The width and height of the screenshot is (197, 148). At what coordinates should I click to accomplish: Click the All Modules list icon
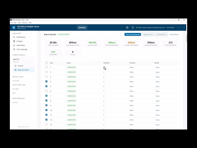point(14,37)
